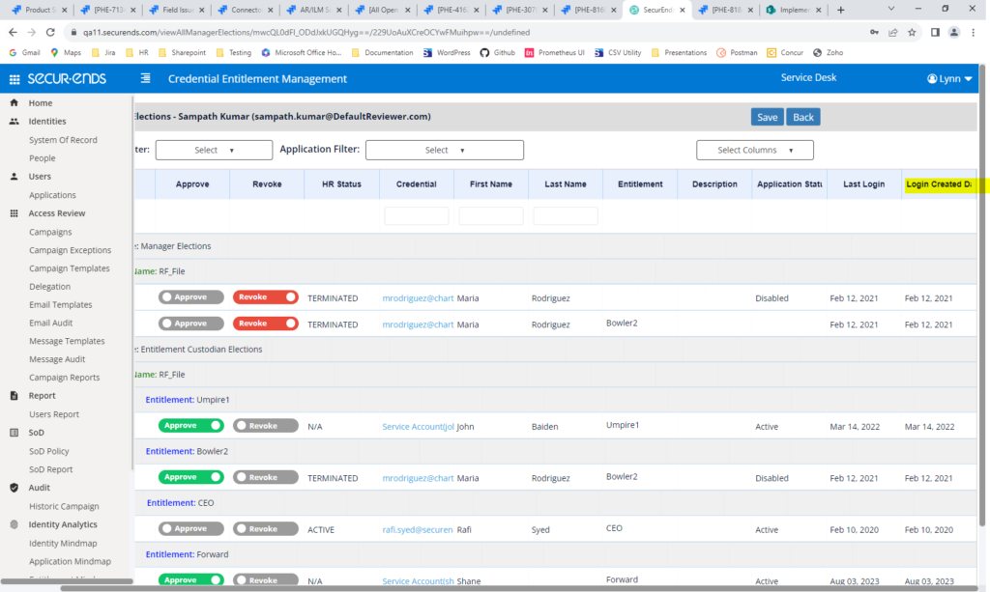
Task: Toggle Revoke for Shane's Forward row
Action: click(265, 580)
